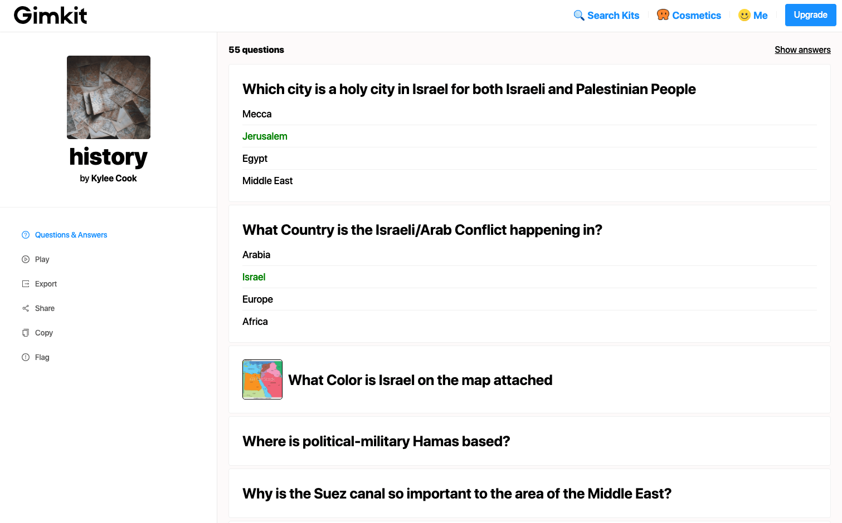The image size is (842, 523).
Task: Click the Cosmetics character icon
Action: click(663, 15)
